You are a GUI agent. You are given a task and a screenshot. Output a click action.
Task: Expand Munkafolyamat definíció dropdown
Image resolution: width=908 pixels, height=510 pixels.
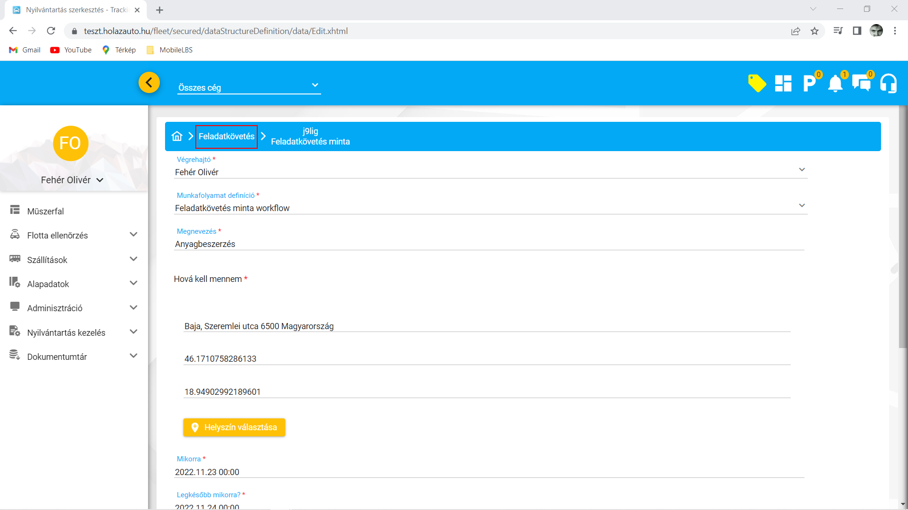802,206
